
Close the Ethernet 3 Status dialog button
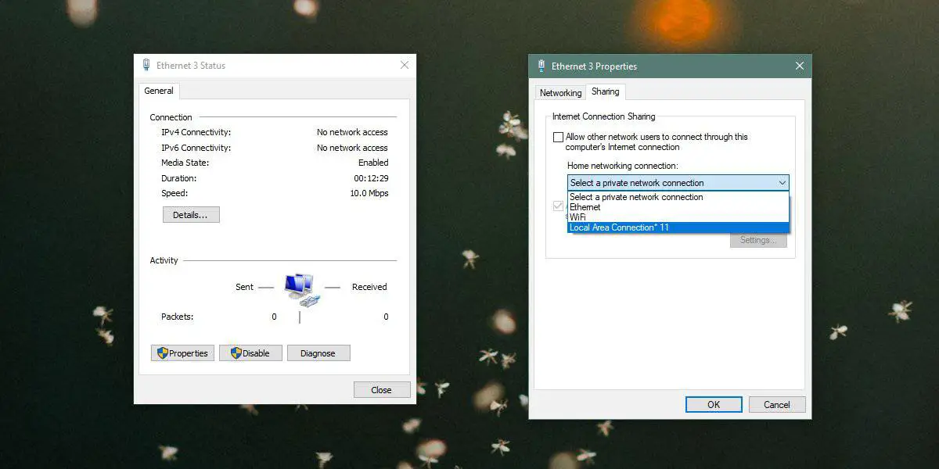coord(382,390)
